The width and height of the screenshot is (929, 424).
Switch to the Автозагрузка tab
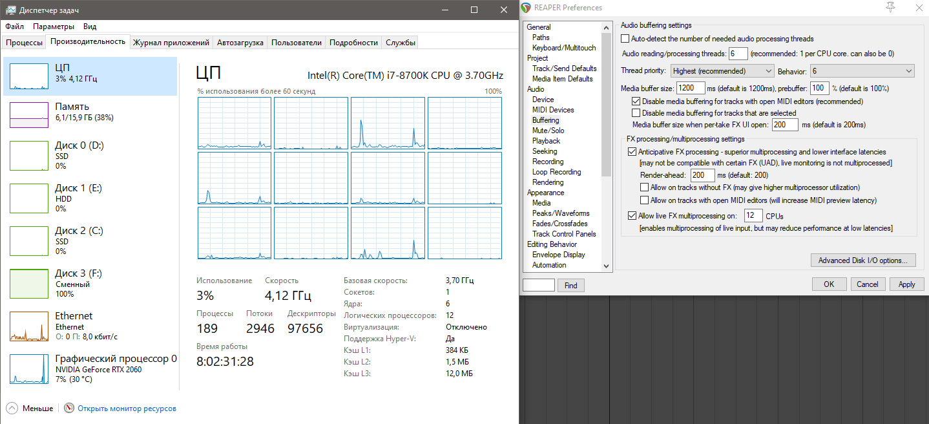(240, 43)
